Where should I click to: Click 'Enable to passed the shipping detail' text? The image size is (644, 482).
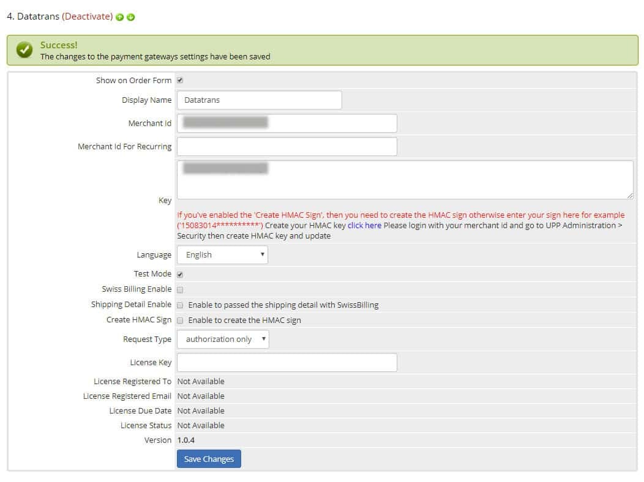283,305
